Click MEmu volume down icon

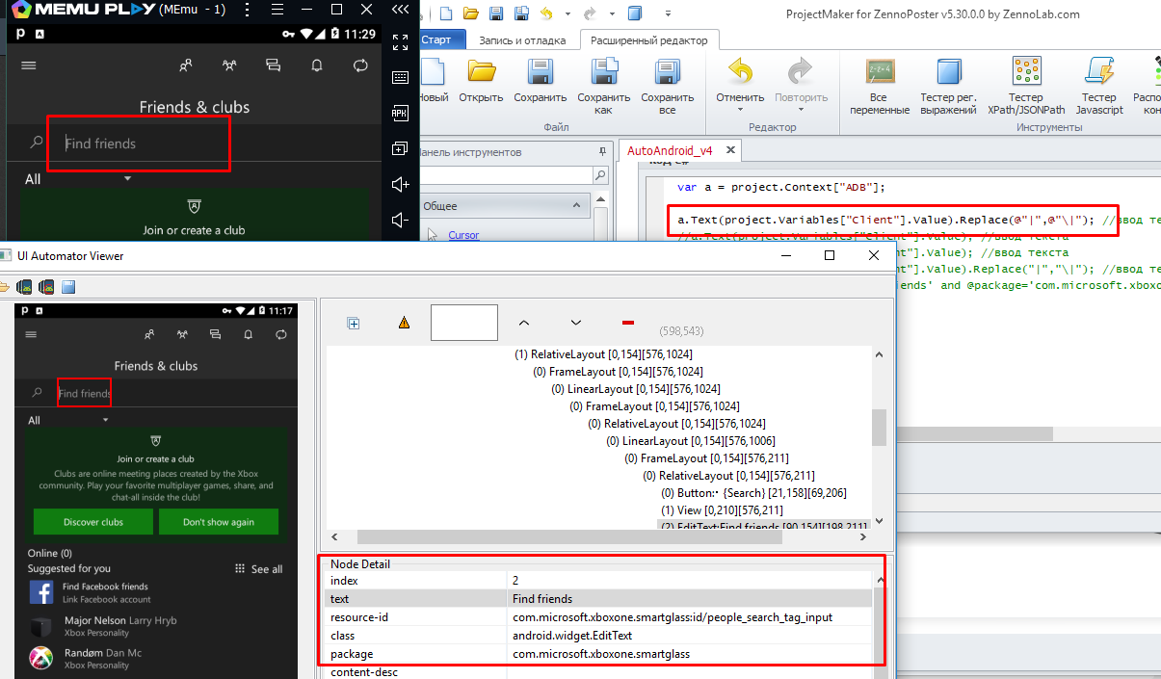pyautogui.click(x=400, y=220)
